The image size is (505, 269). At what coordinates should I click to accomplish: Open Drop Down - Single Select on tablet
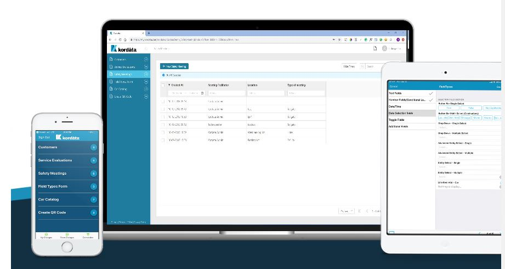click(469, 128)
